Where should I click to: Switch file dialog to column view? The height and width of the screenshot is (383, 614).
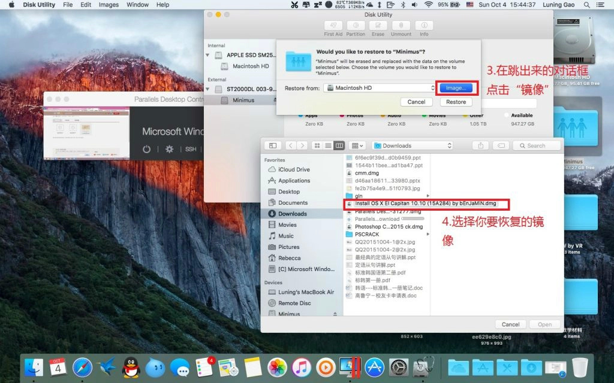point(339,146)
